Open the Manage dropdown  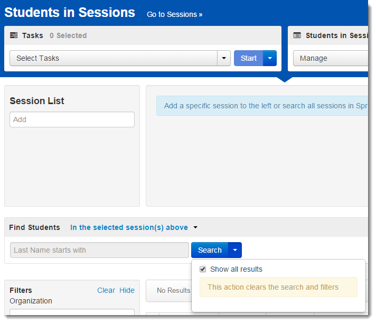(331, 58)
